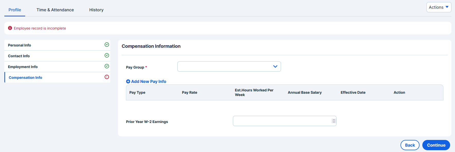
Task: Click the Personal Info green checkmark icon
Action: (107, 45)
